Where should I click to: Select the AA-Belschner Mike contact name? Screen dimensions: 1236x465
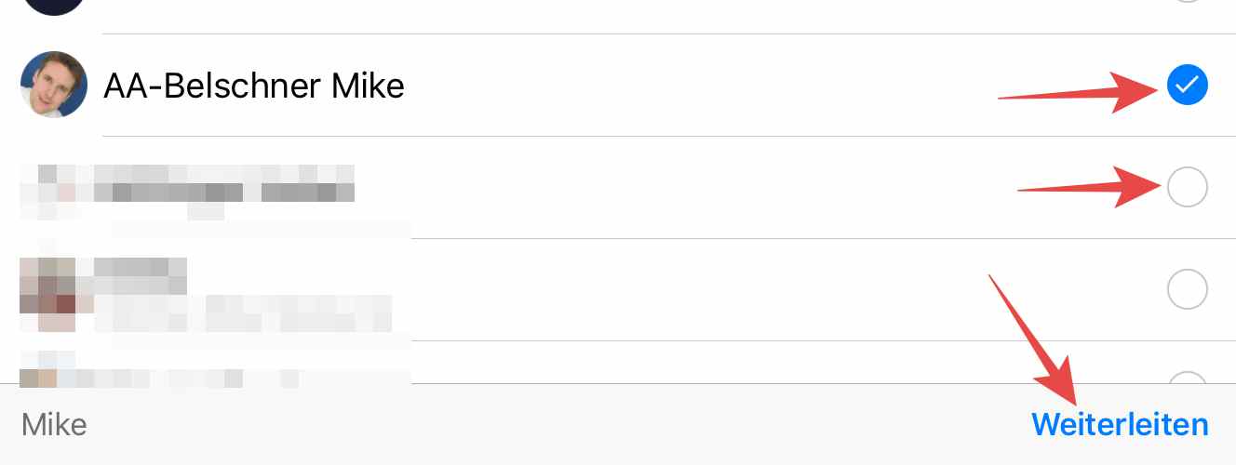pos(254,86)
